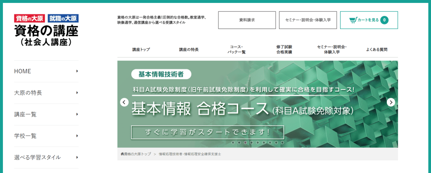Click the home icon in the breadcrumb

coord(122,154)
